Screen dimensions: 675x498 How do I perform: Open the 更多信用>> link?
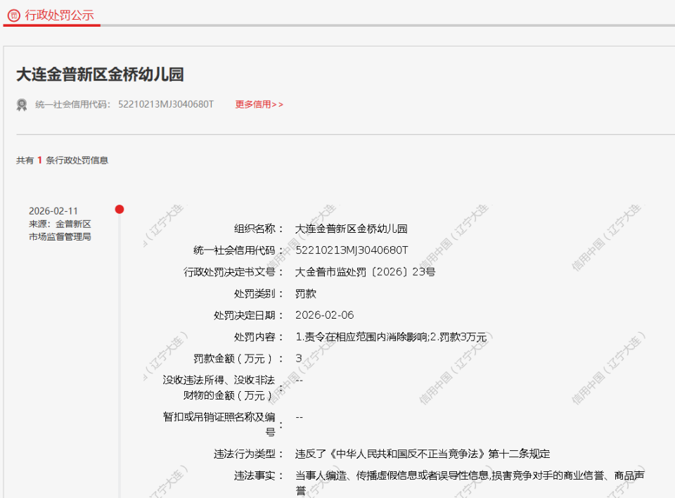(x=257, y=104)
